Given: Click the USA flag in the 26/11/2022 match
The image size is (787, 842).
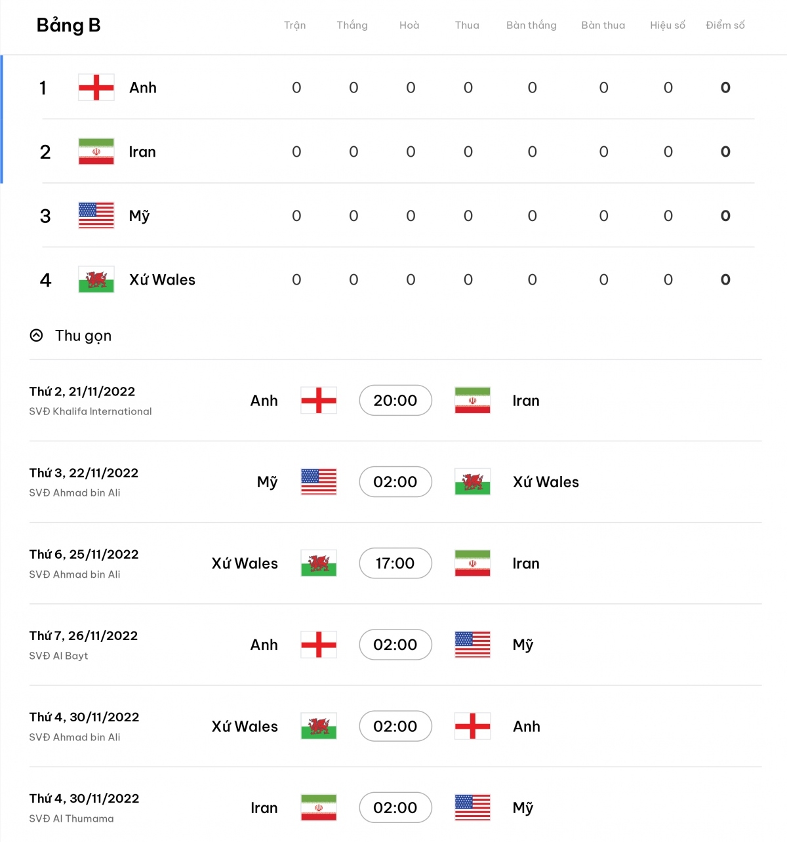Looking at the screenshot, I should tap(472, 645).
